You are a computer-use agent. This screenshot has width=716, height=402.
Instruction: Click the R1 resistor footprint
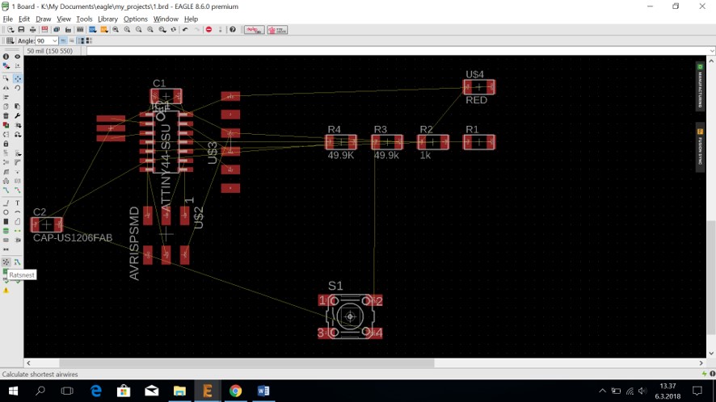pyautogui.click(x=478, y=142)
